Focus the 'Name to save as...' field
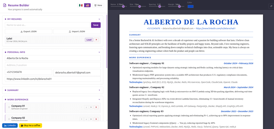274x129 pixels. (x=47, y=25)
